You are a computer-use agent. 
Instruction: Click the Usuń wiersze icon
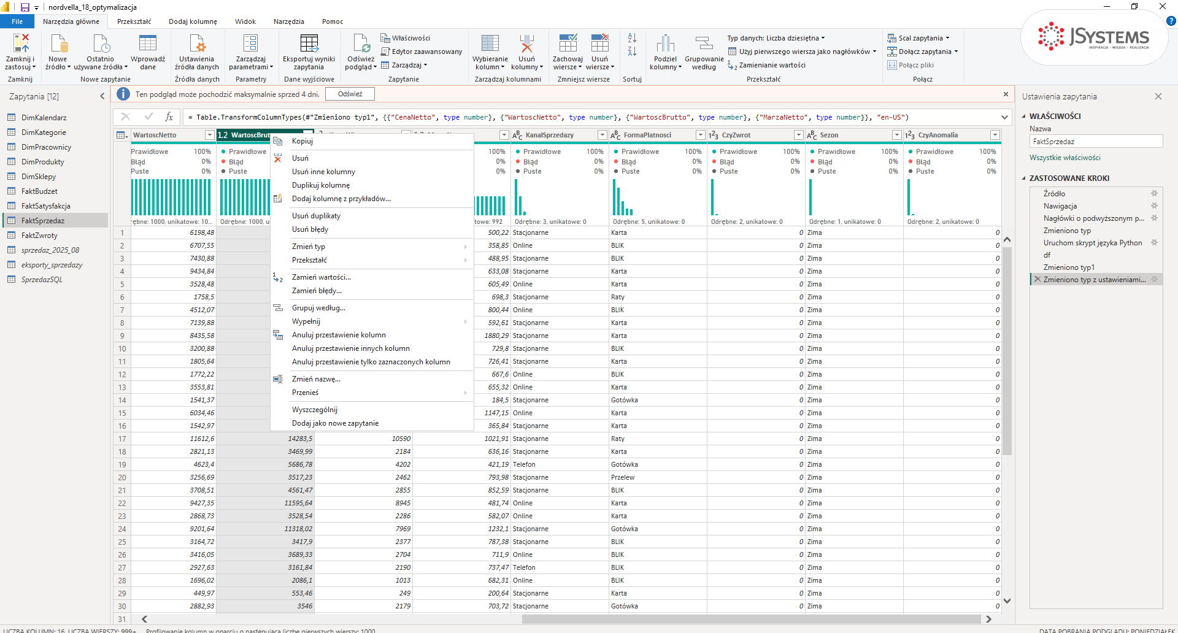[x=599, y=44]
